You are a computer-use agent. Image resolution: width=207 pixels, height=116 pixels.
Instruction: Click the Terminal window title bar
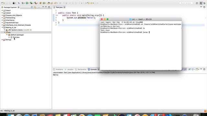(x=141, y=19)
